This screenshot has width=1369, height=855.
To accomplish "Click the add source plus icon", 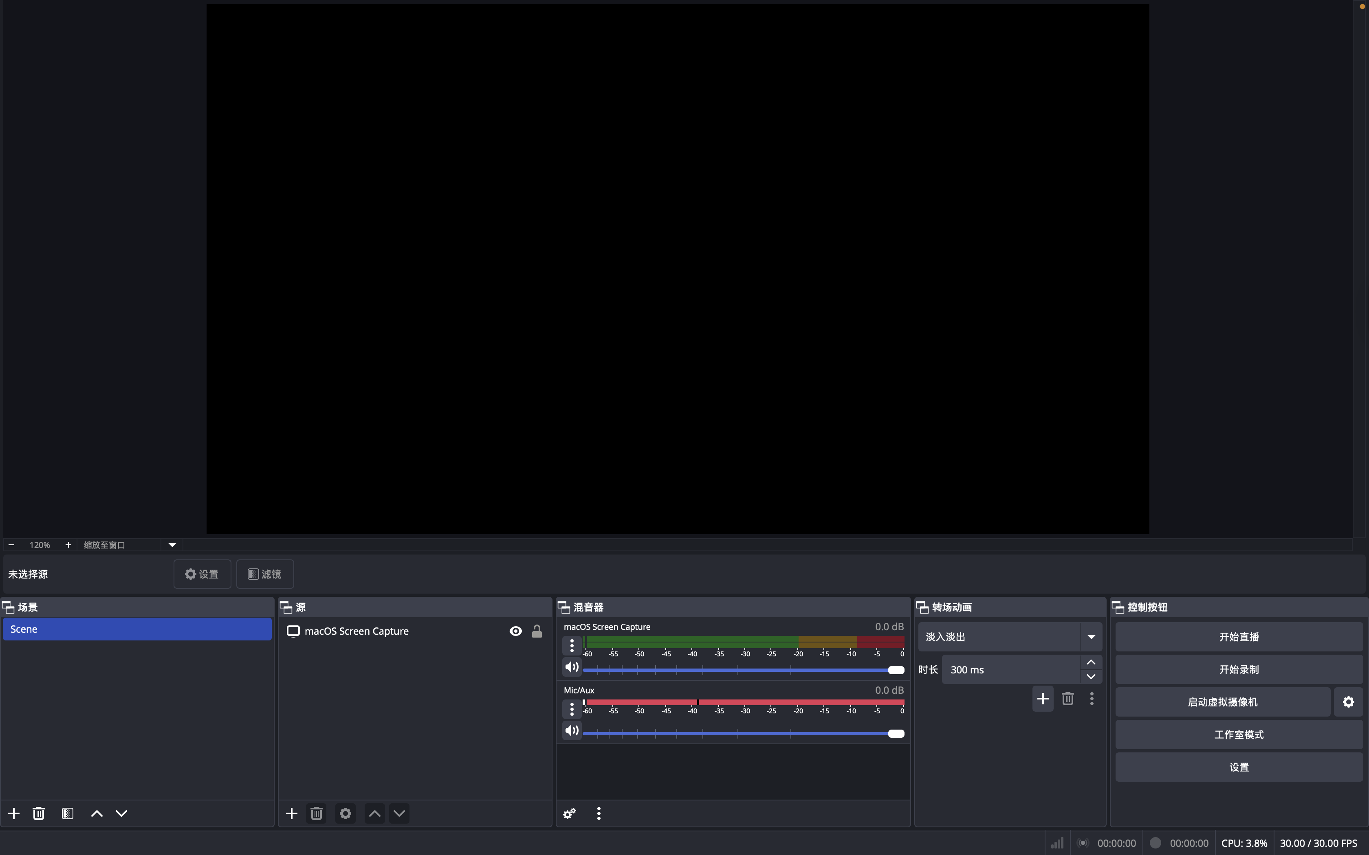I will point(291,813).
